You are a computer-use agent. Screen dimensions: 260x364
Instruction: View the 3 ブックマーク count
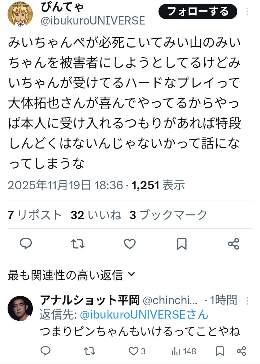coord(168,215)
